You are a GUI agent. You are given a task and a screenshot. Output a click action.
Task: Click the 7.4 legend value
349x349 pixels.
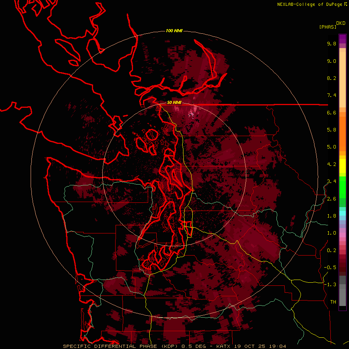332,95
